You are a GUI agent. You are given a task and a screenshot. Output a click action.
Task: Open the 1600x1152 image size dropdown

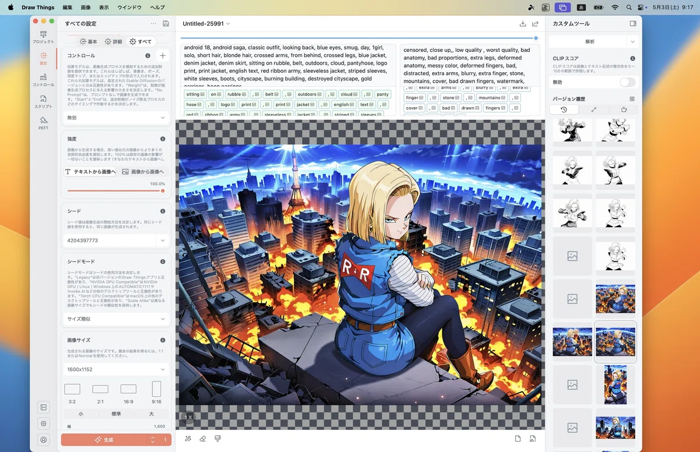(116, 369)
